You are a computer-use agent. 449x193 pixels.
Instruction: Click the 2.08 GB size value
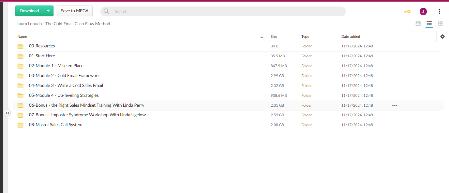277,125
